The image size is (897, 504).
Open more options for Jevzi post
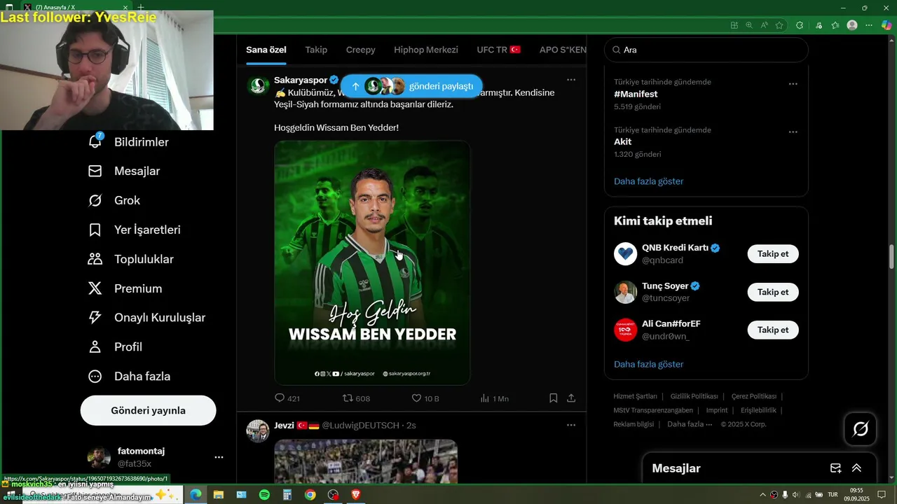(x=571, y=425)
